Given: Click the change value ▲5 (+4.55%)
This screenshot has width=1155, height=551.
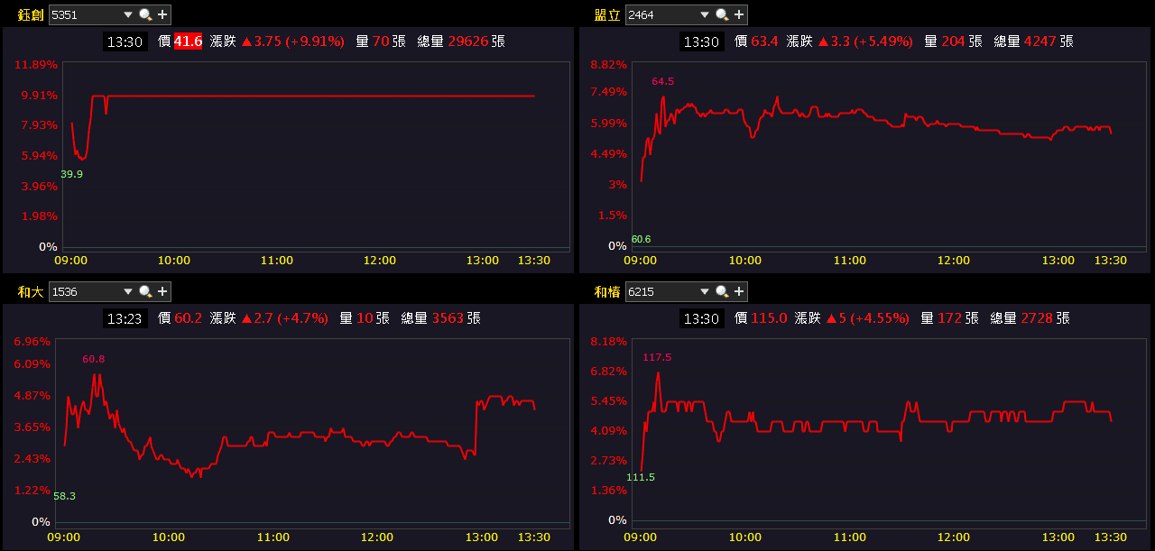Looking at the screenshot, I should pos(867,318).
